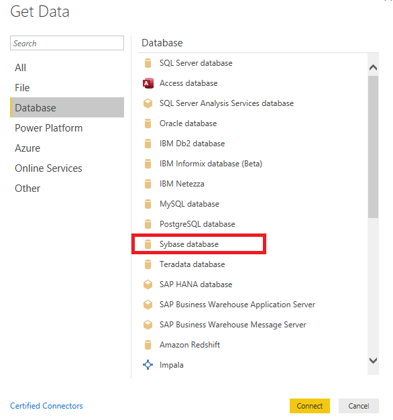Image resolution: width=393 pixels, height=420 pixels.
Task: Click the SQL Server database cylinder icon
Action: click(x=148, y=63)
